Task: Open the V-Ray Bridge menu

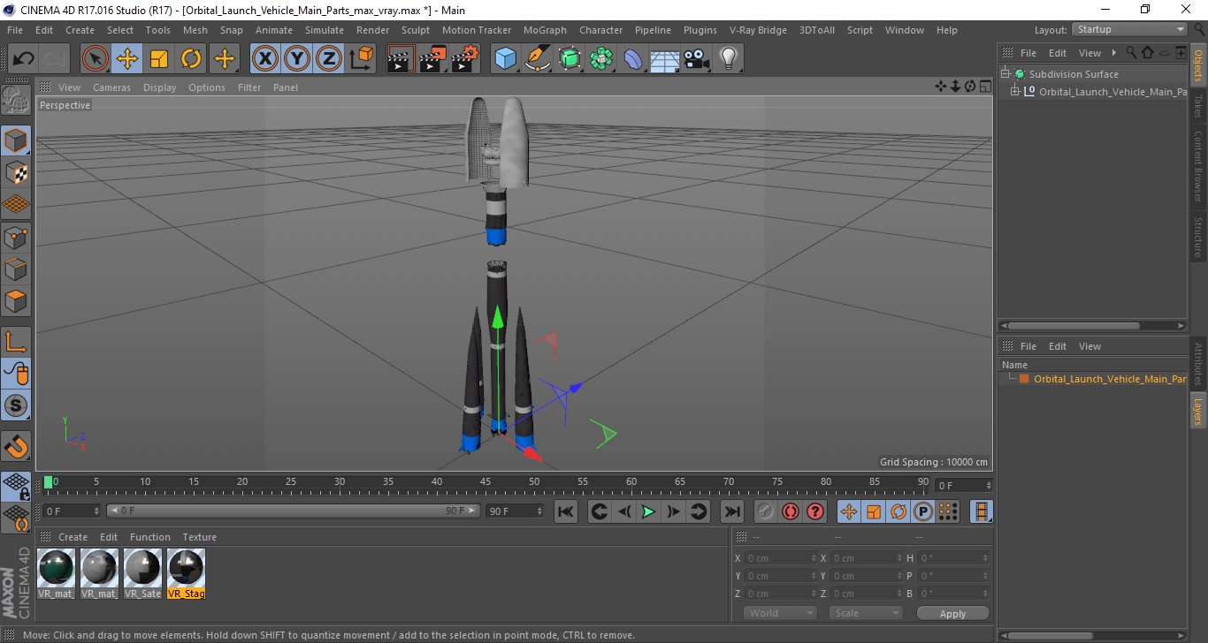Action: coord(758,30)
